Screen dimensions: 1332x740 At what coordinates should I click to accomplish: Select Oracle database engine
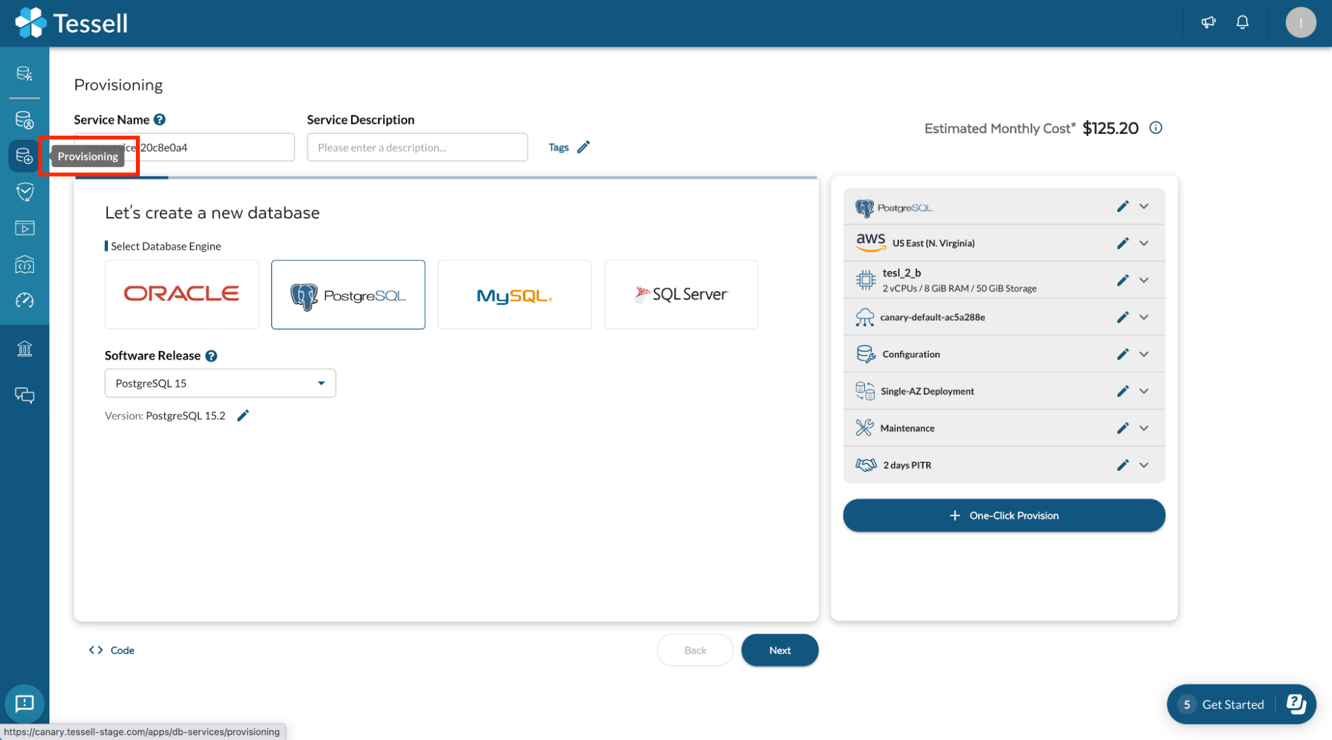tap(181, 294)
